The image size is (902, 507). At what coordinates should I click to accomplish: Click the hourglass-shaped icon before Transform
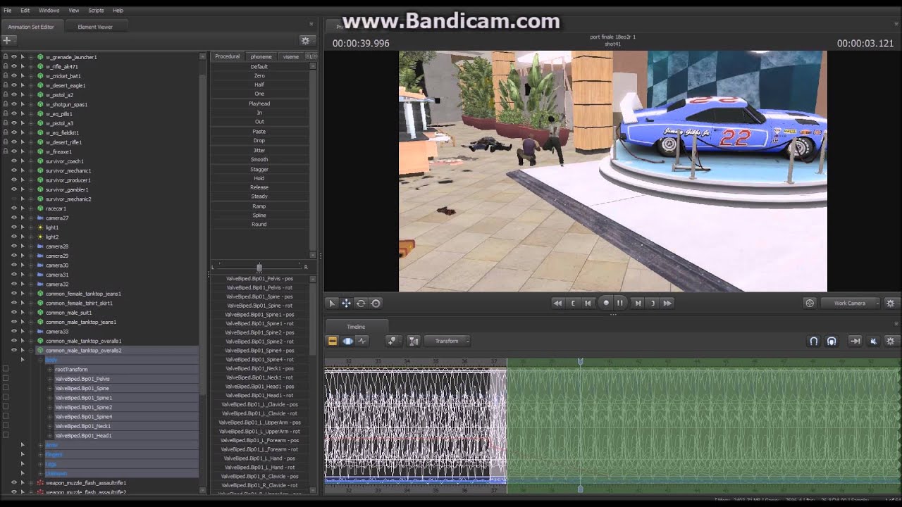click(x=414, y=341)
